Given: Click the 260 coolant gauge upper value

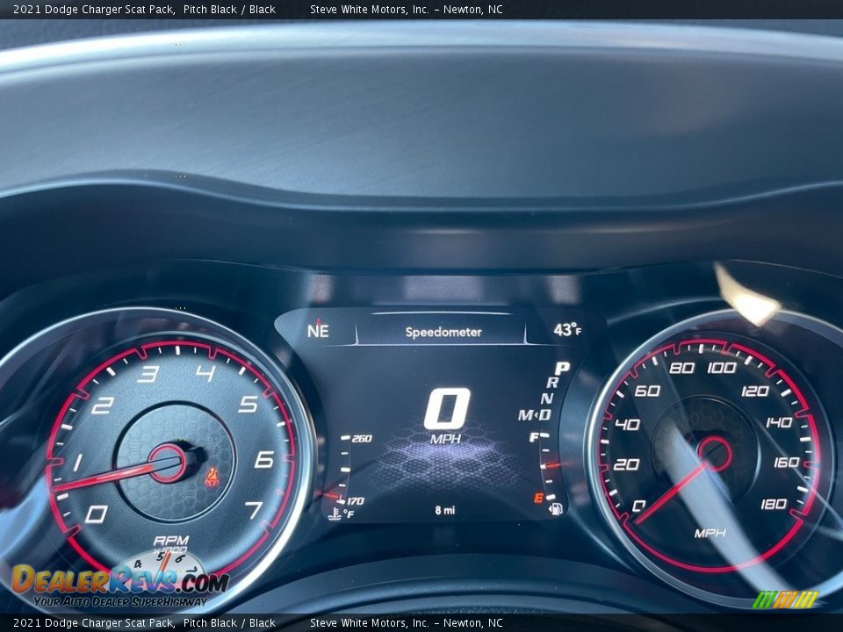Looking at the screenshot, I should coord(362,439).
